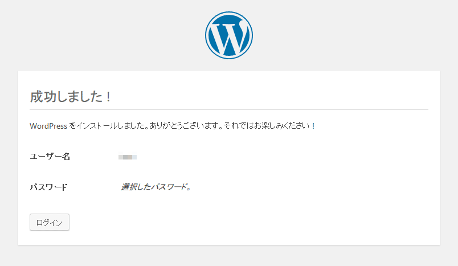Click the italic 選択したパスワード。 text

(x=156, y=187)
